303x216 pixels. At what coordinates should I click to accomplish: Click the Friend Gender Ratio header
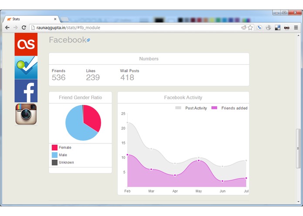point(80,98)
